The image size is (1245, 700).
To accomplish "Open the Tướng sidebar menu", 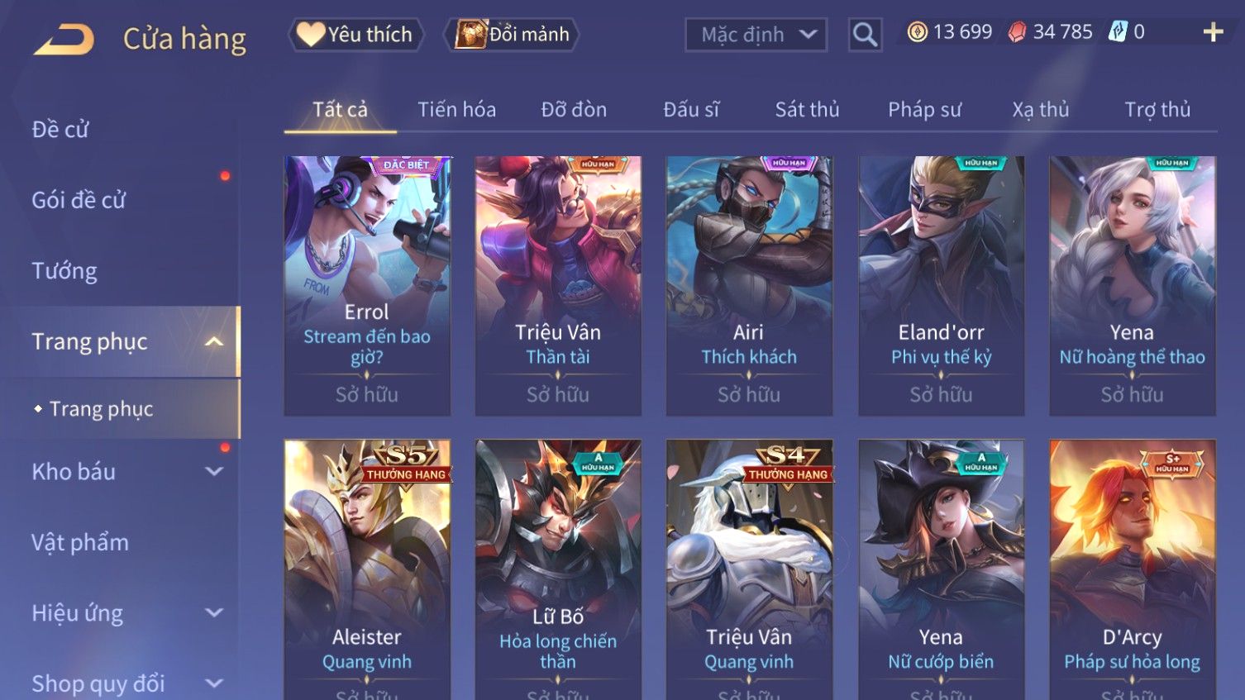I will tap(64, 271).
